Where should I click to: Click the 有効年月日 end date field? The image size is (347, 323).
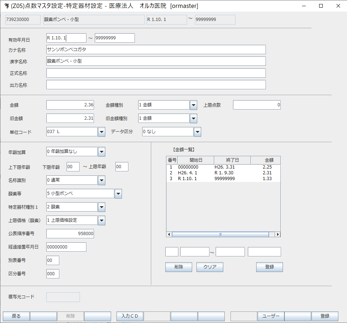pos(115,38)
